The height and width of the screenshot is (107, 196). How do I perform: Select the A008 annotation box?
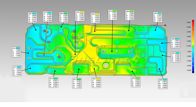(163, 84)
